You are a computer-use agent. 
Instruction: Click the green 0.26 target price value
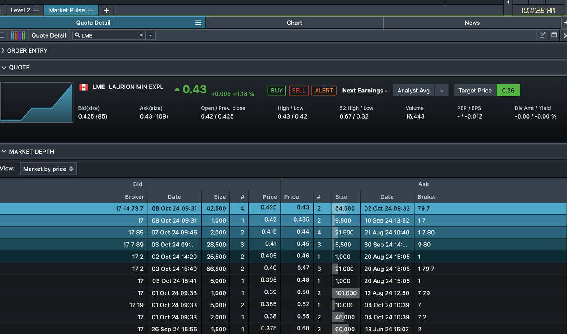[x=508, y=90]
